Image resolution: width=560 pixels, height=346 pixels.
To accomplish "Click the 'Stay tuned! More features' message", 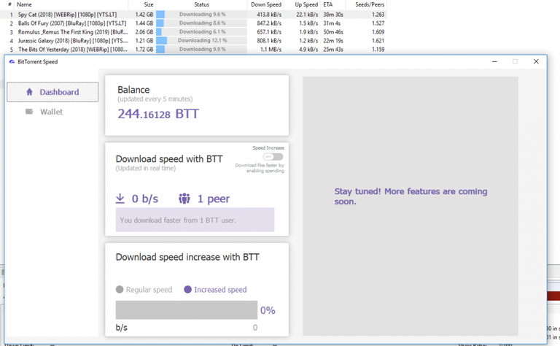I will click(x=411, y=196).
